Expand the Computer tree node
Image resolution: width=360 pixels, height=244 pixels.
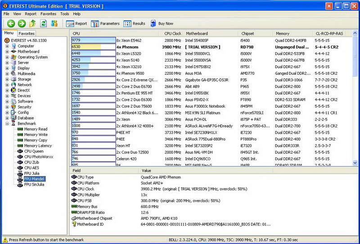[x=7, y=46]
